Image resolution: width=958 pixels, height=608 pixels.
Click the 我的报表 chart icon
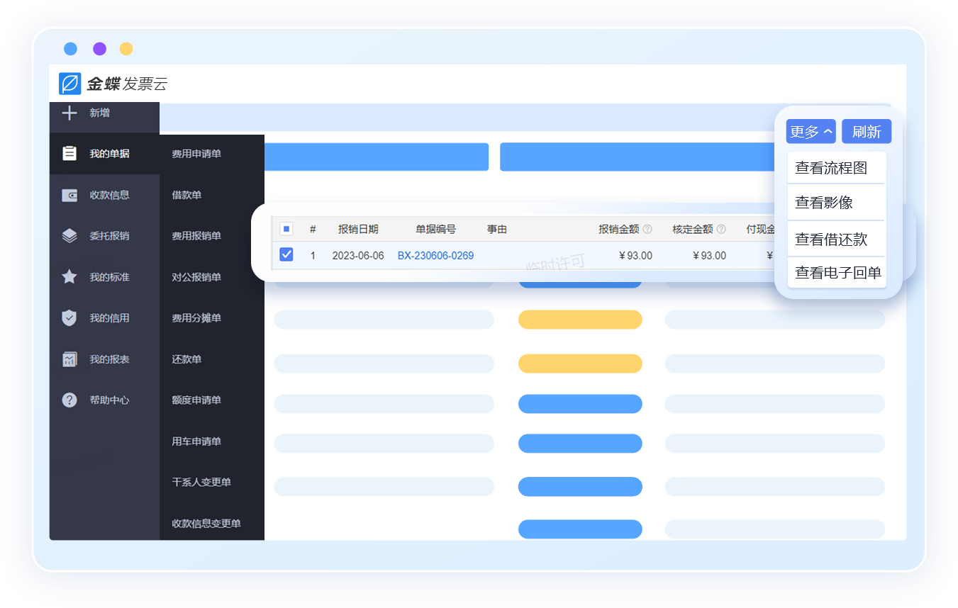[x=69, y=359]
